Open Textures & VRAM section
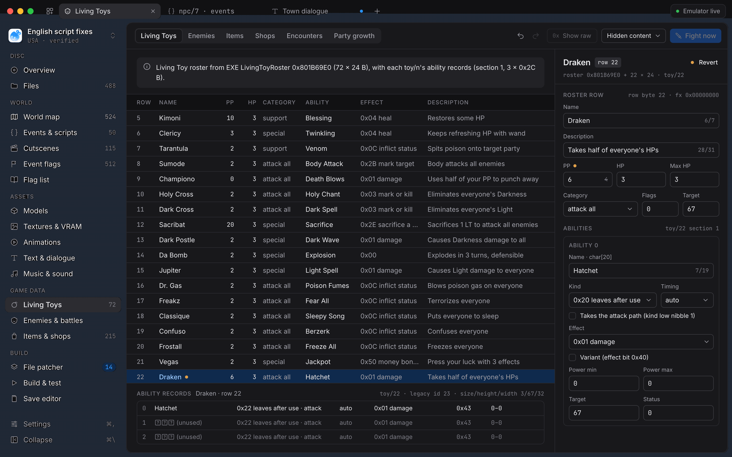 [63, 226]
